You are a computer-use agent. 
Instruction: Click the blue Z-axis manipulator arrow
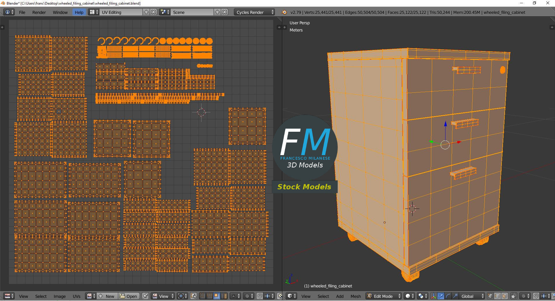tap(445, 124)
